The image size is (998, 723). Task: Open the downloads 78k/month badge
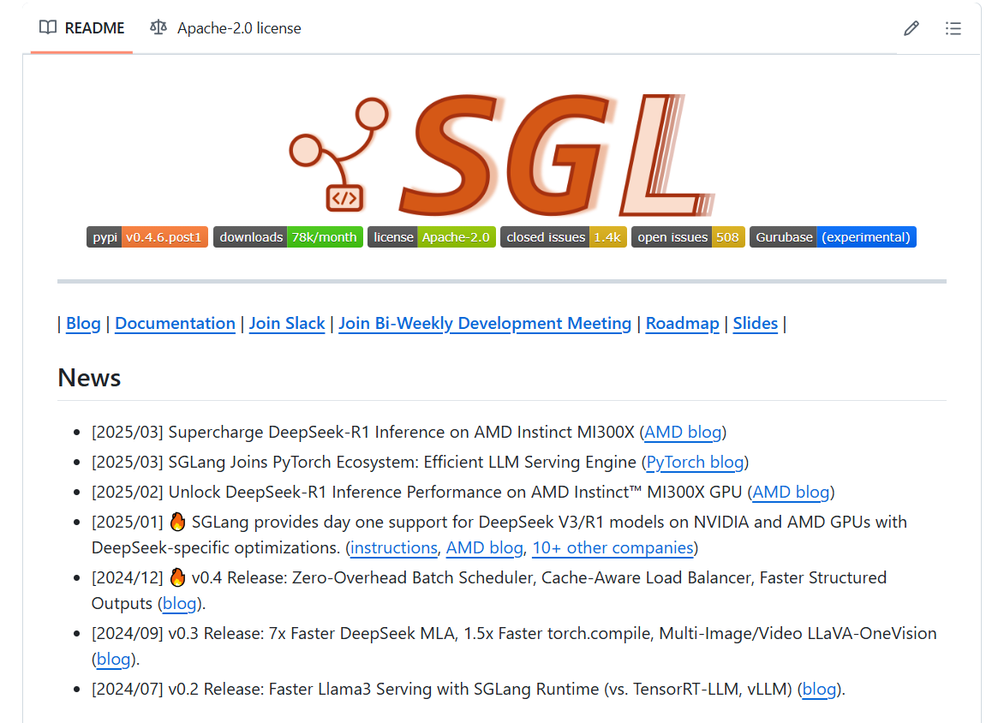coord(288,237)
